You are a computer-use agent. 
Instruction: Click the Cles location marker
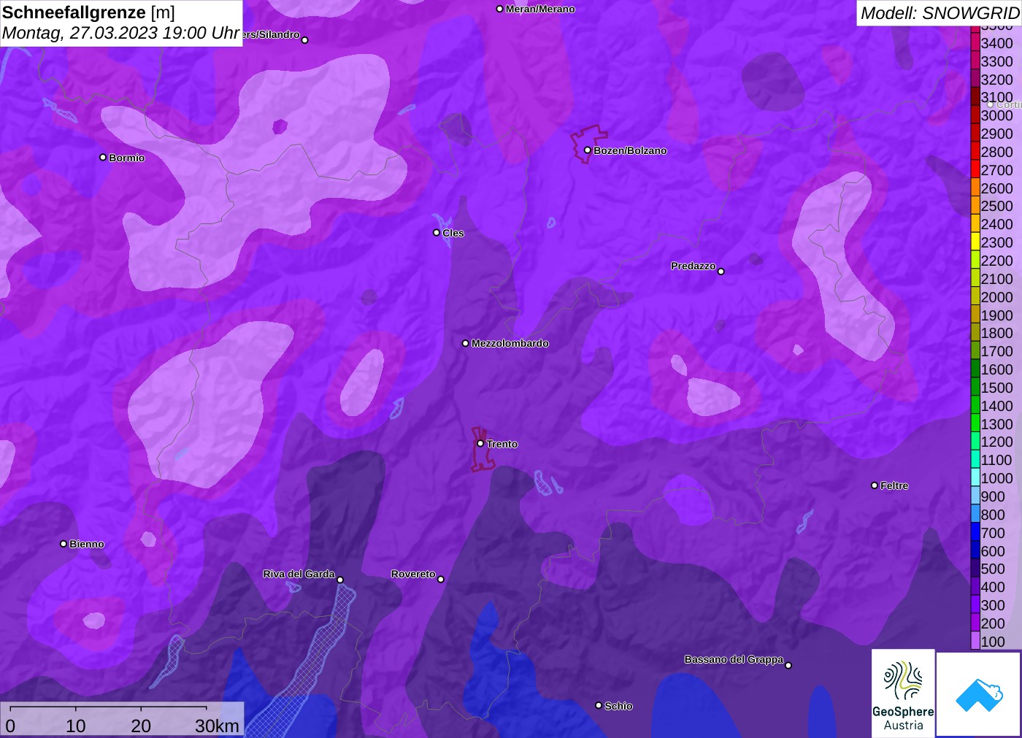tap(437, 233)
